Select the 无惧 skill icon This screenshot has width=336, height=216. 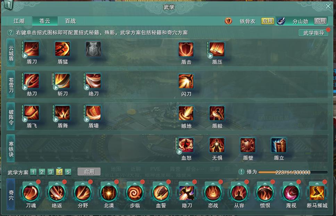click(x=217, y=145)
